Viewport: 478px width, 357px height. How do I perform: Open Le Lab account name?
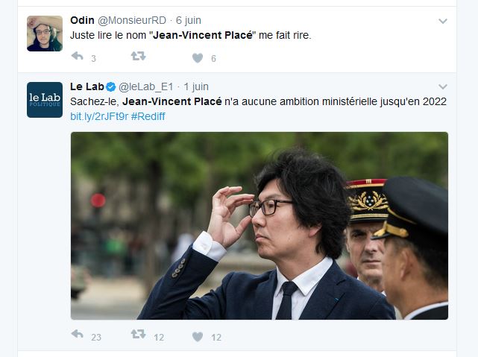point(87,86)
